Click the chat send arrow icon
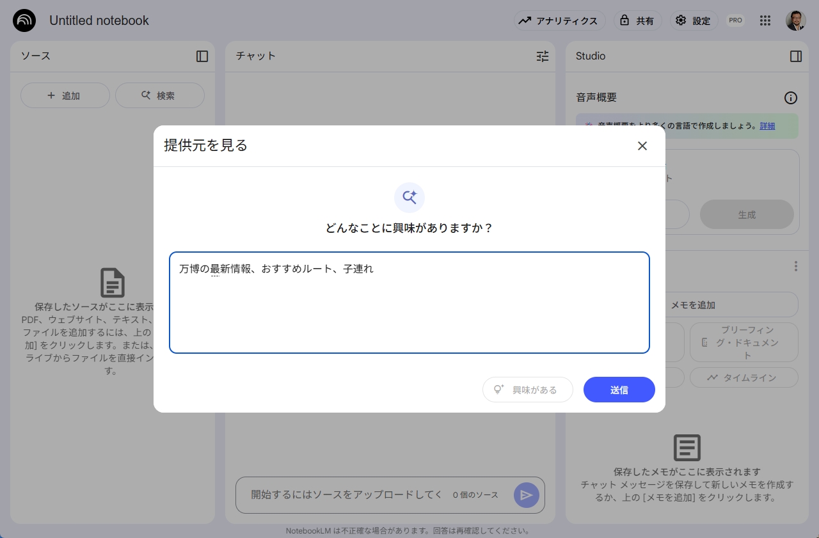The height and width of the screenshot is (538, 819). [527, 495]
